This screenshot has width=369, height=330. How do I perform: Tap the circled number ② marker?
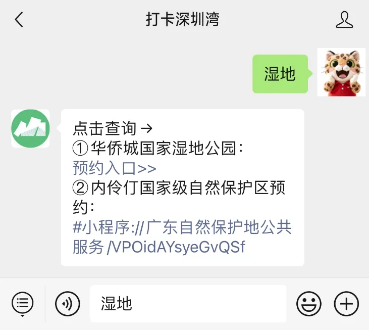pyautogui.click(x=80, y=188)
